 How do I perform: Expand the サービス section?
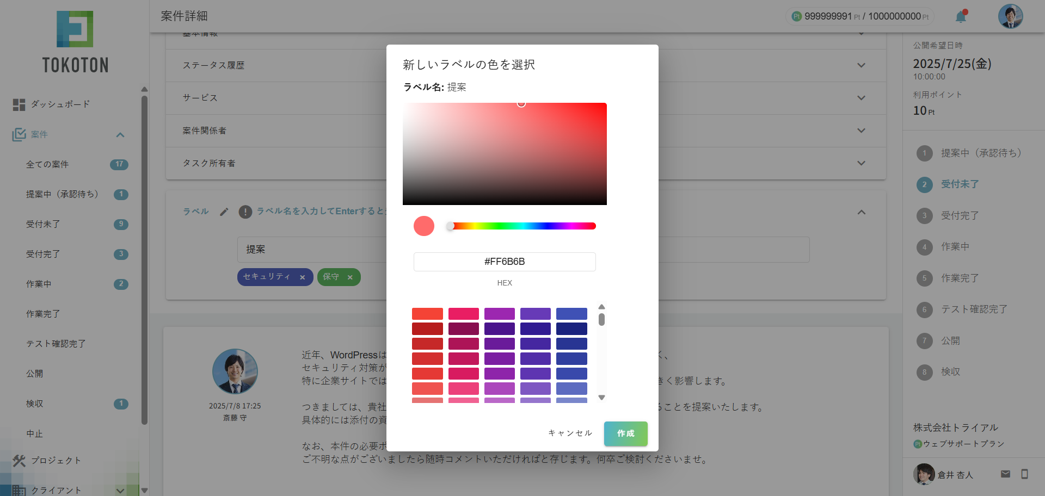tap(861, 98)
